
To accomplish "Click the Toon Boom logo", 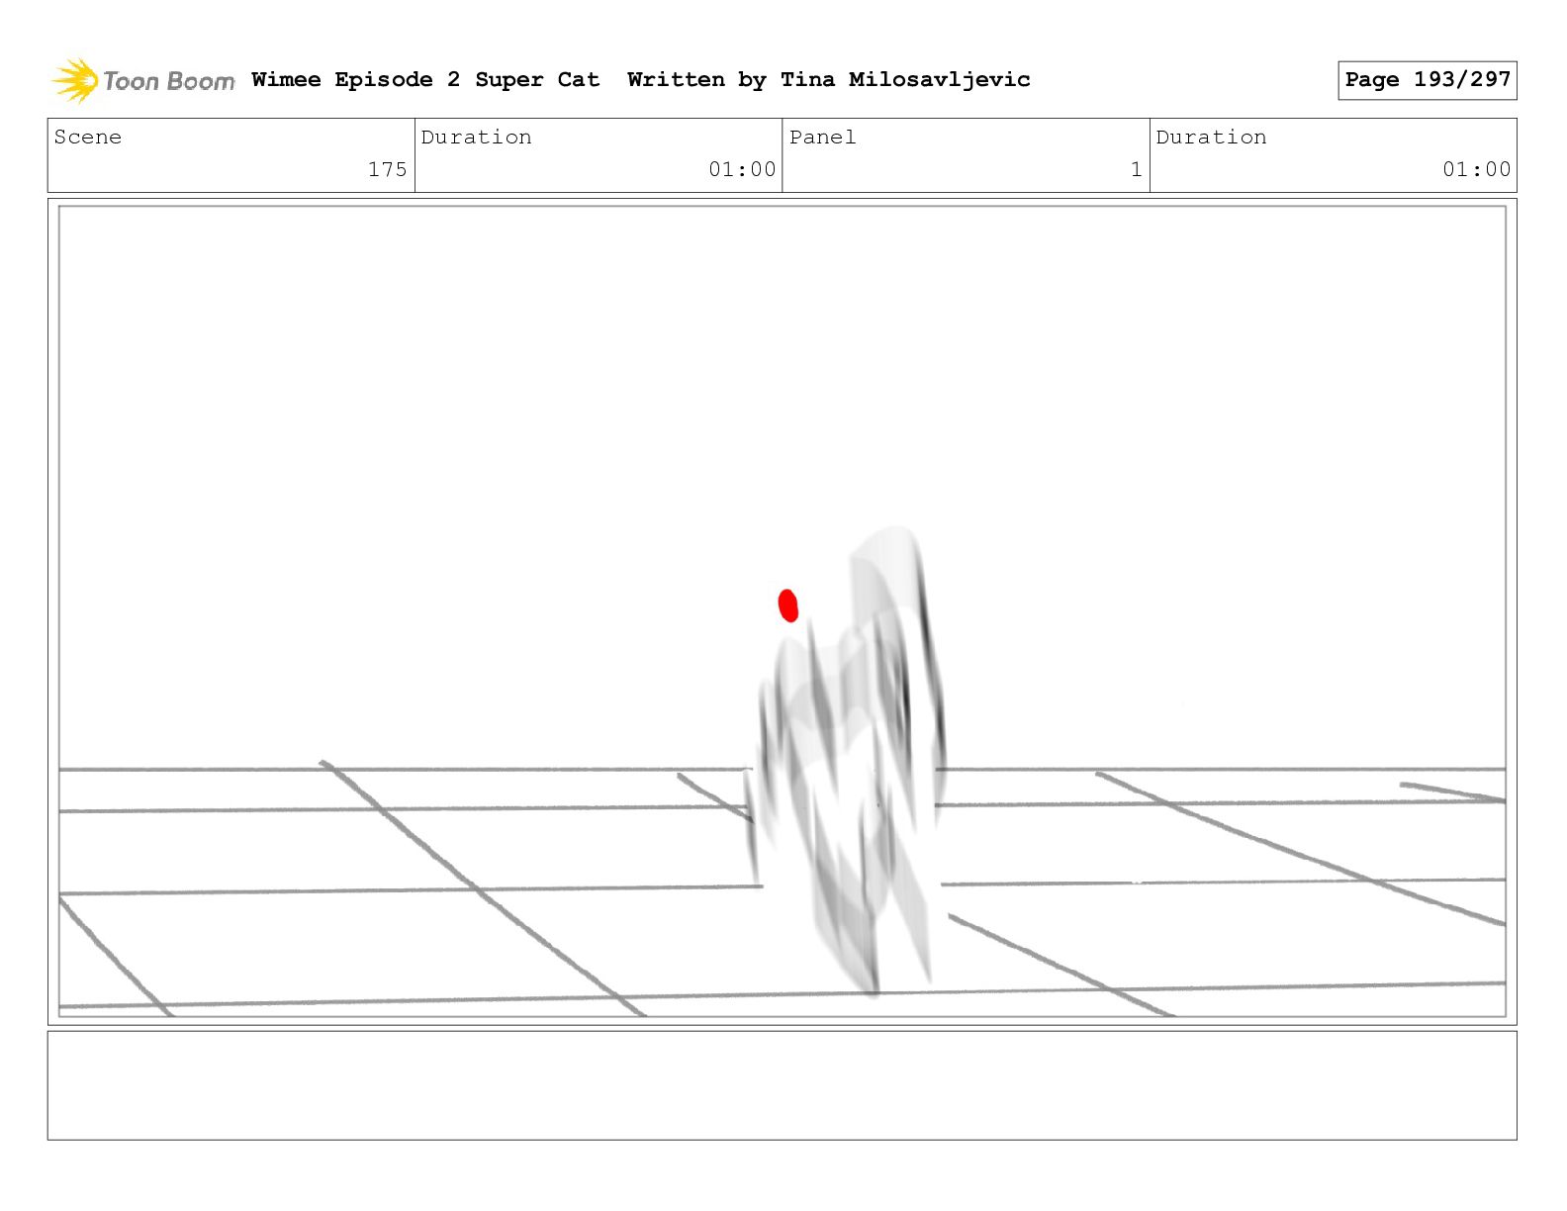I will (x=143, y=80).
